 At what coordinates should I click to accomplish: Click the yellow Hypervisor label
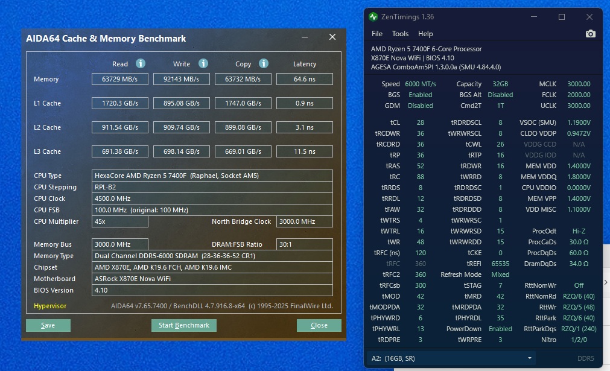[x=50, y=306]
